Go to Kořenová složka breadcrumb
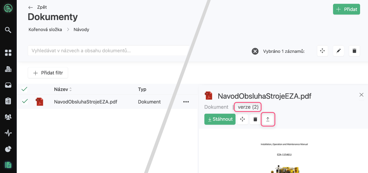The height and width of the screenshot is (173, 368). (45, 29)
